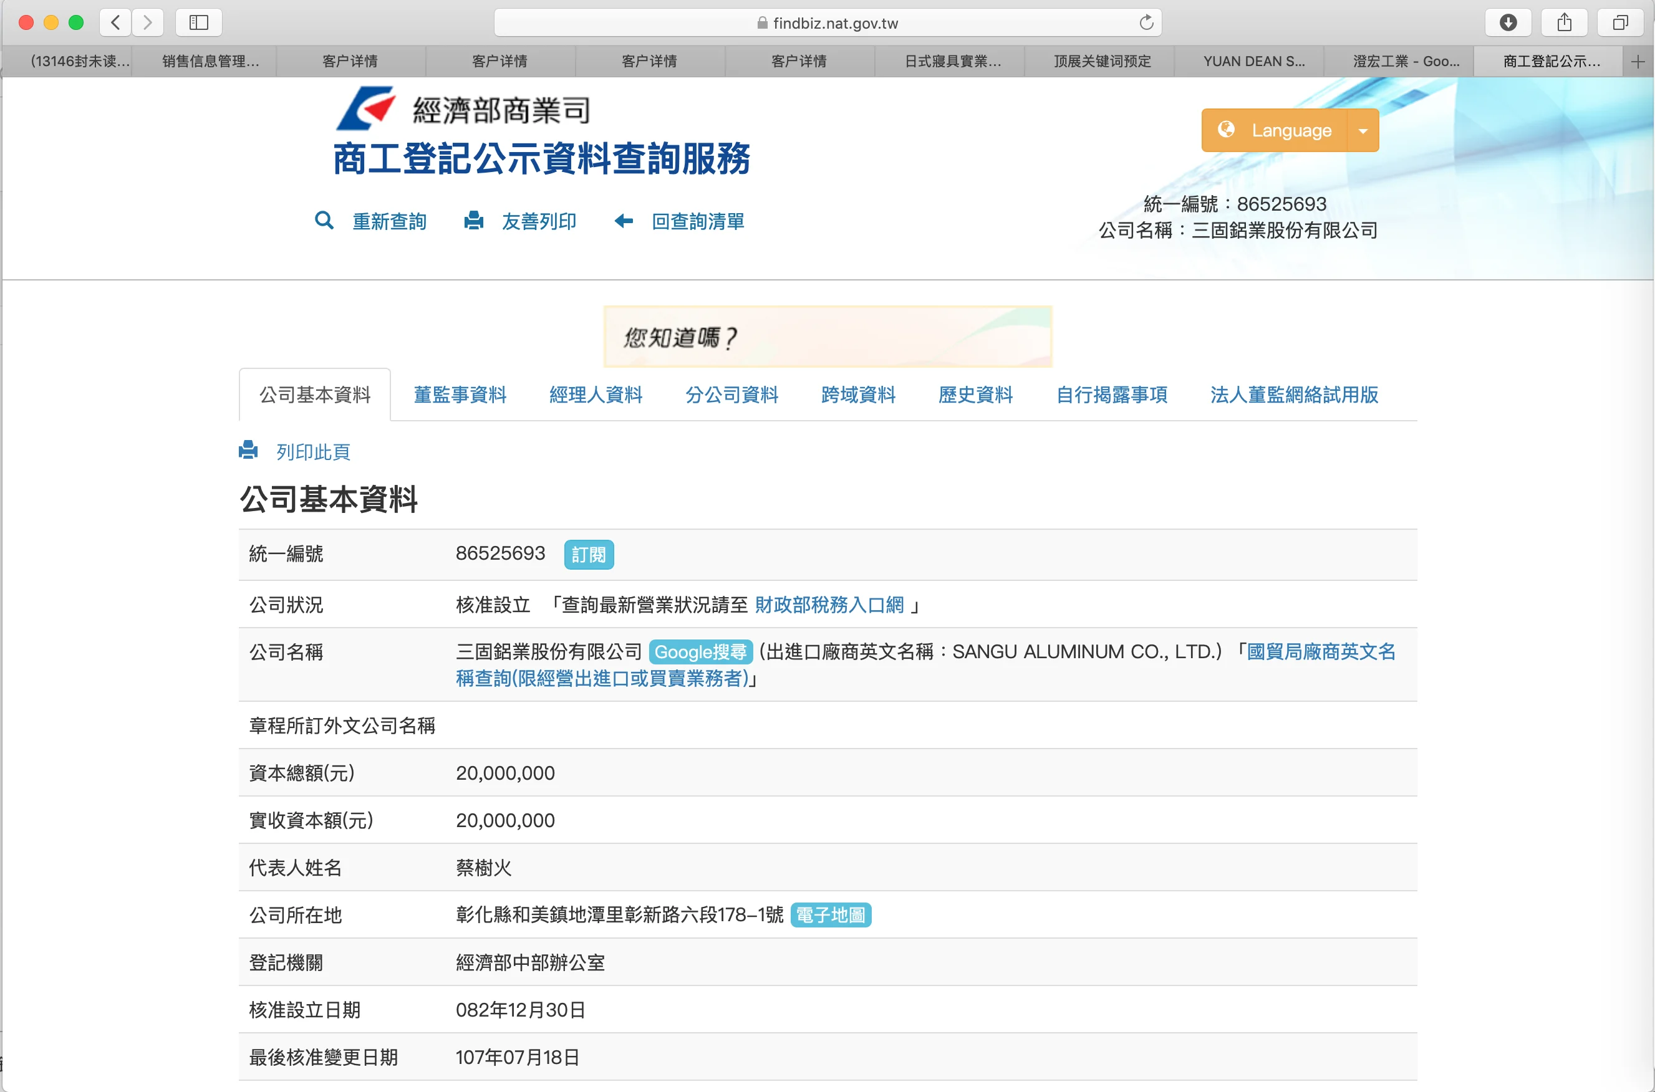1655x1092 pixels.
Task: Click Safari's sidebar toggle icon
Action: [x=198, y=22]
